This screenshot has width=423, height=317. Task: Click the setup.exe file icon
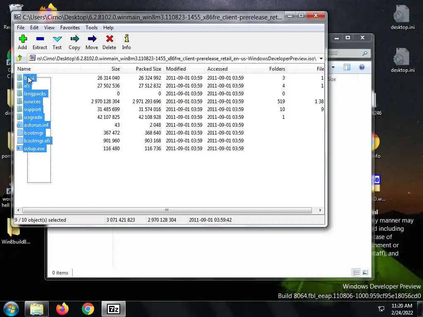coord(20,148)
